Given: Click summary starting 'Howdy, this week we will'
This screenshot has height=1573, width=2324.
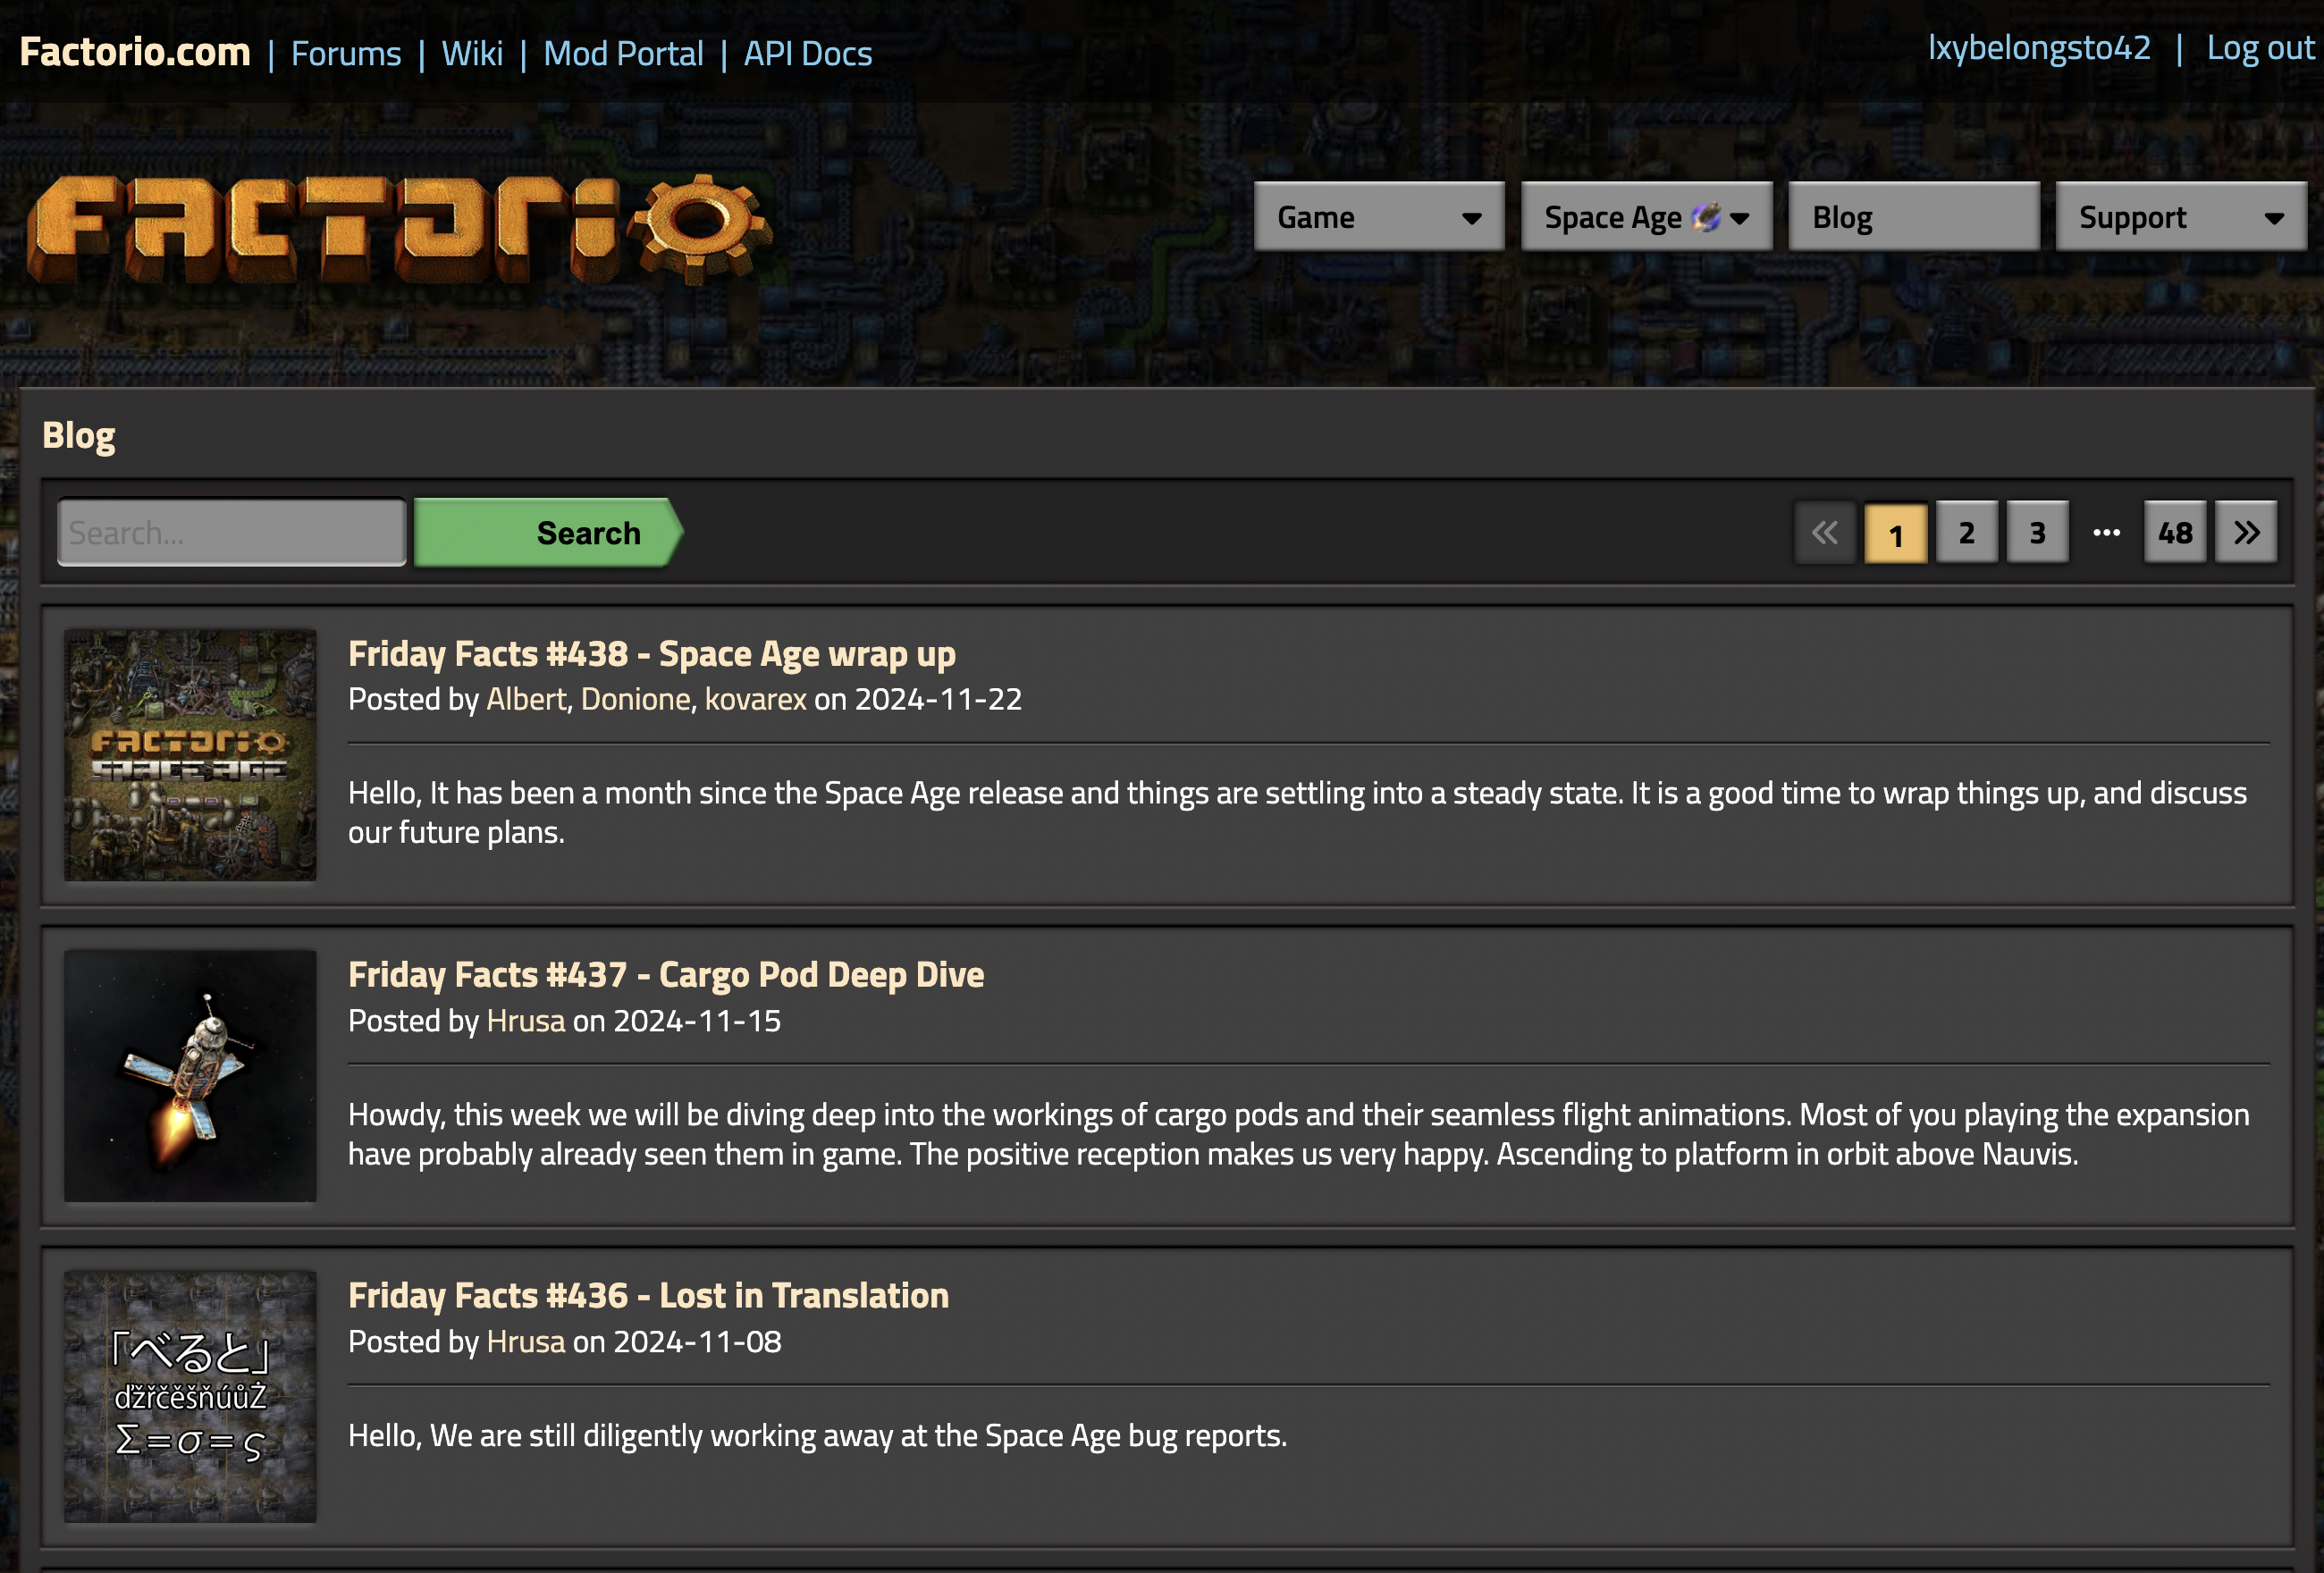Looking at the screenshot, I should (x=1299, y=1135).
